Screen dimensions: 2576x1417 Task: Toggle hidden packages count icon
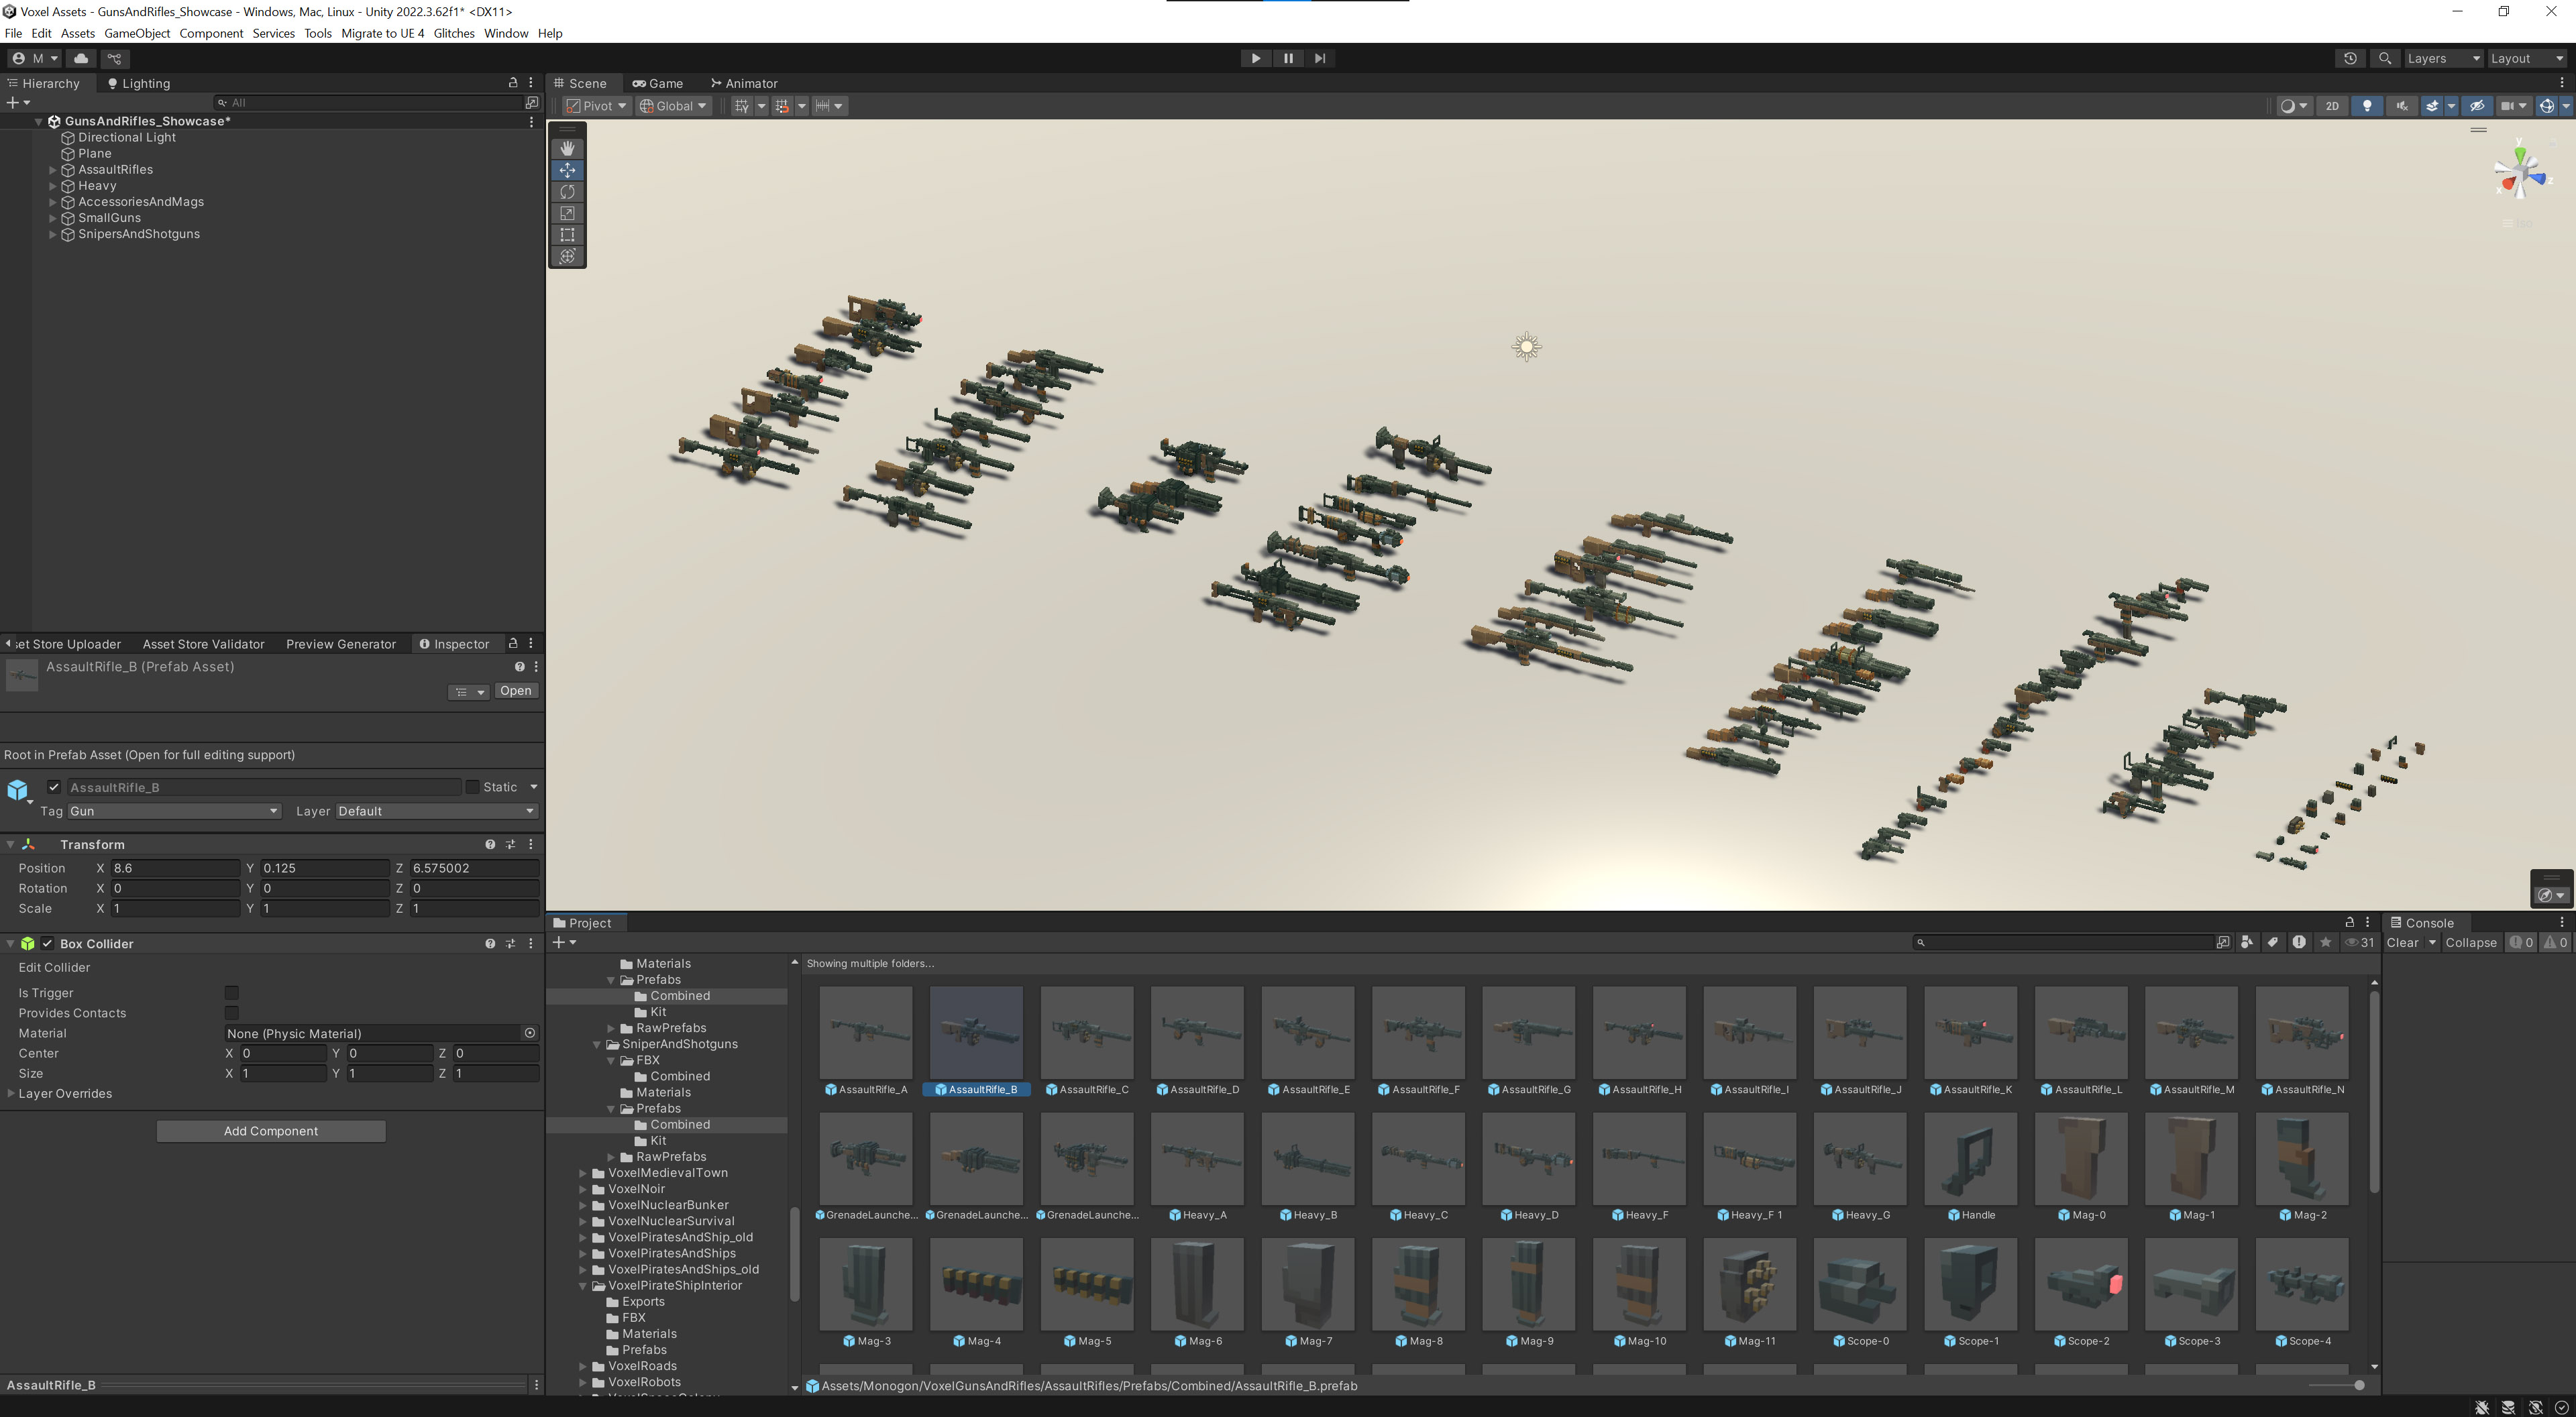point(2360,942)
